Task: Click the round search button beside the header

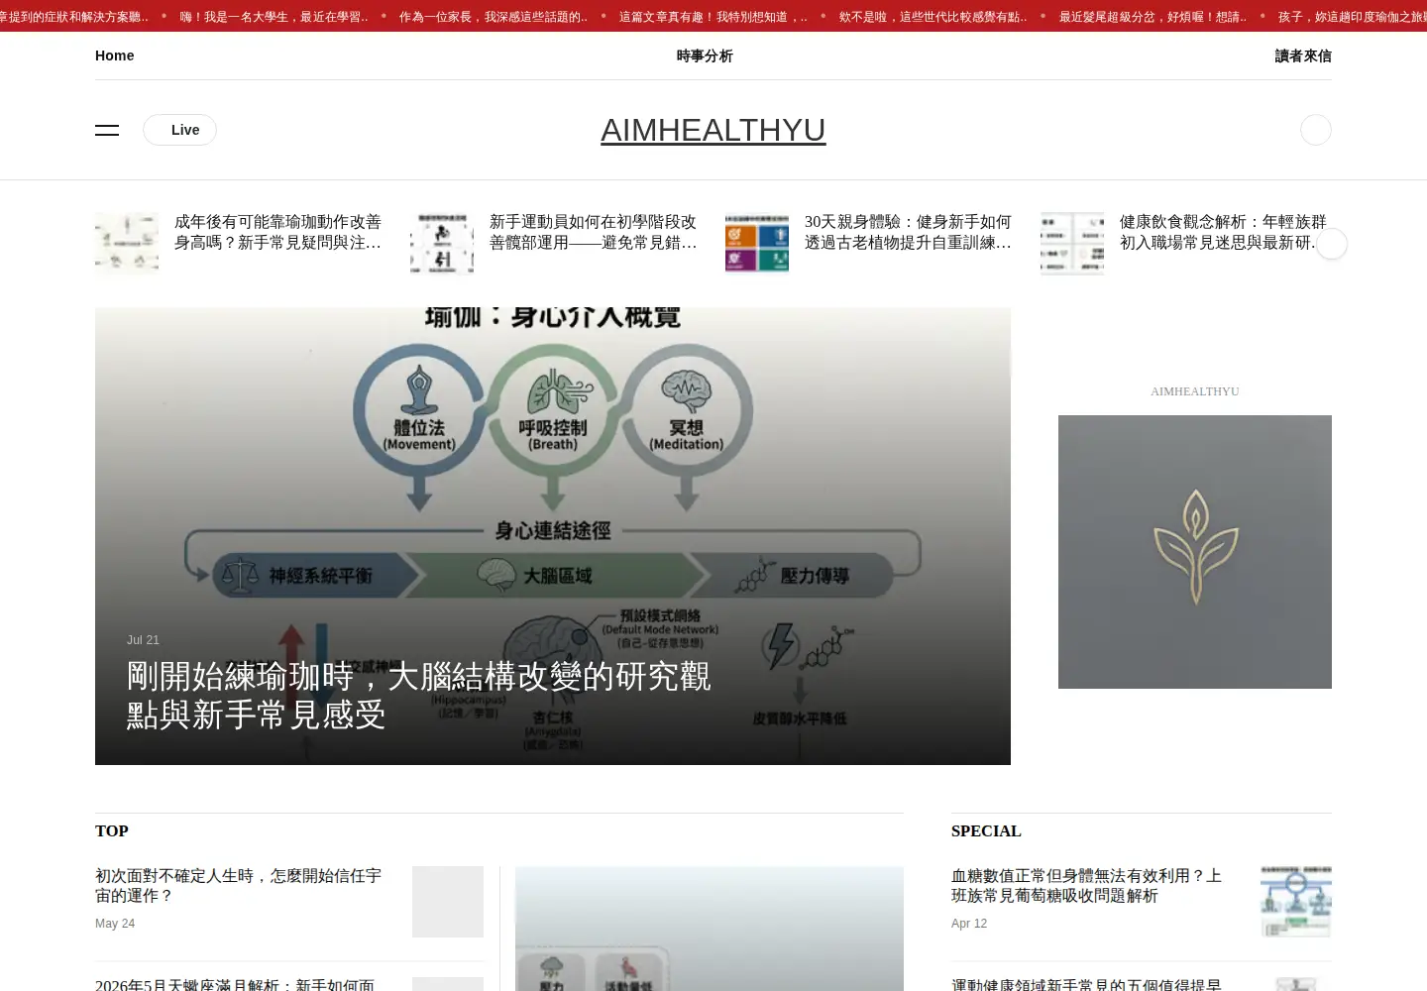Action: pos(1315,130)
